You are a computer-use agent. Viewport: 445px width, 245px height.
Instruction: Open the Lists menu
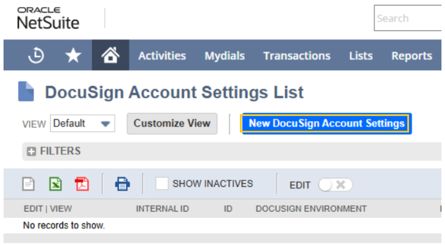(361, 56)
